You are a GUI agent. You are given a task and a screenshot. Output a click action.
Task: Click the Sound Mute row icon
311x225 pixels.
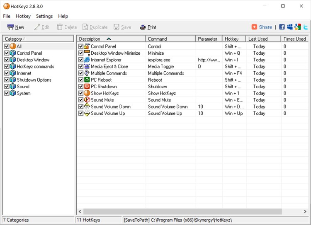(x=87, y=100)
